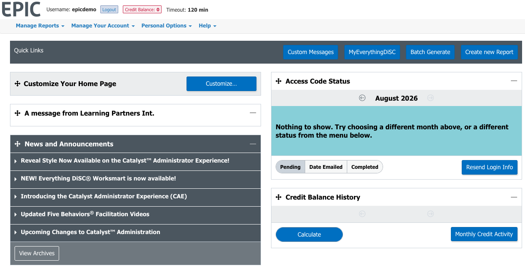Expand Updated Five Behaviors Facilitation Videos
This screenshot has height=269, width=525.
pyautogui.click(x=135, y=215)
